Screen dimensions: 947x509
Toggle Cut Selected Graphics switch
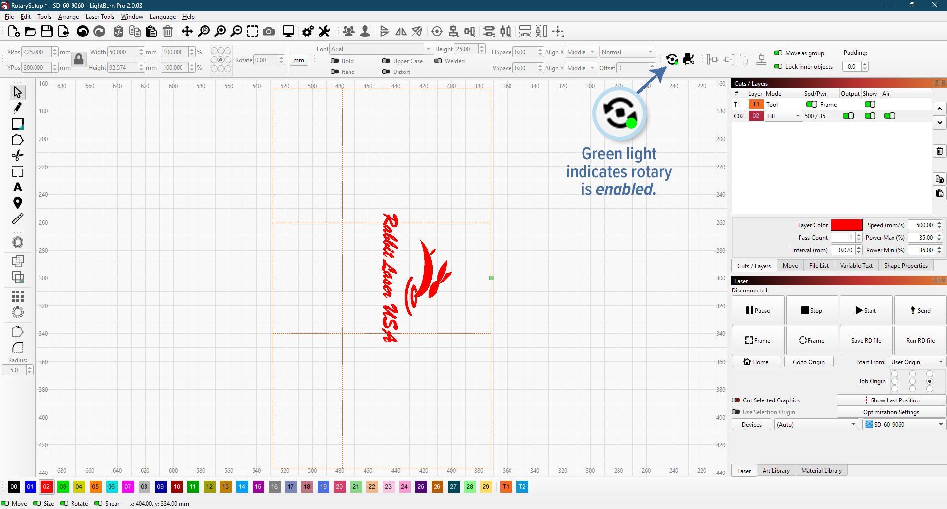click(736, 400)
